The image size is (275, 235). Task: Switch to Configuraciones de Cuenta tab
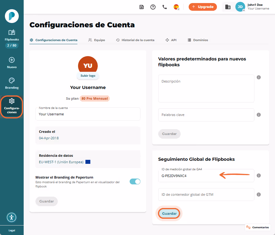coord(54,40)
